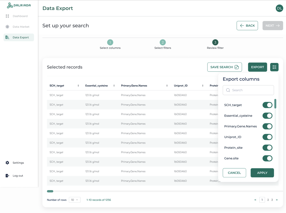This screenshot has width=286, height=213.
Task: Click '1-10 records of 1256' text
Action: click(99, 200)
